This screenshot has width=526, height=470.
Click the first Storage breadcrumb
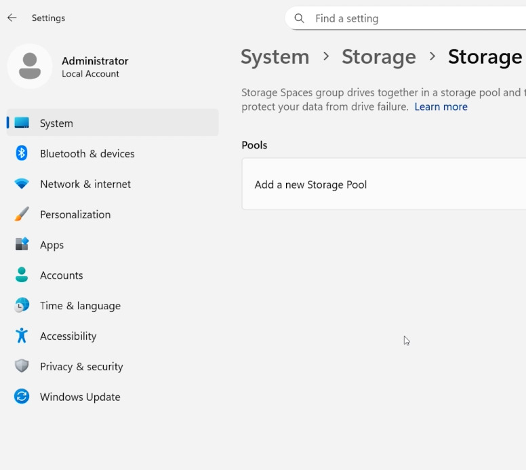coord(379,57)
